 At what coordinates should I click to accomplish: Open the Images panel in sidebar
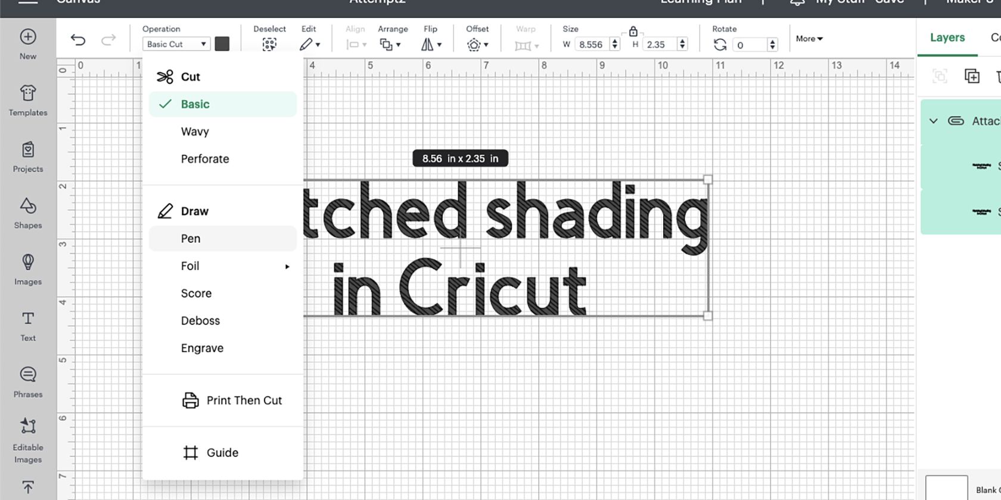pos(28,269)
